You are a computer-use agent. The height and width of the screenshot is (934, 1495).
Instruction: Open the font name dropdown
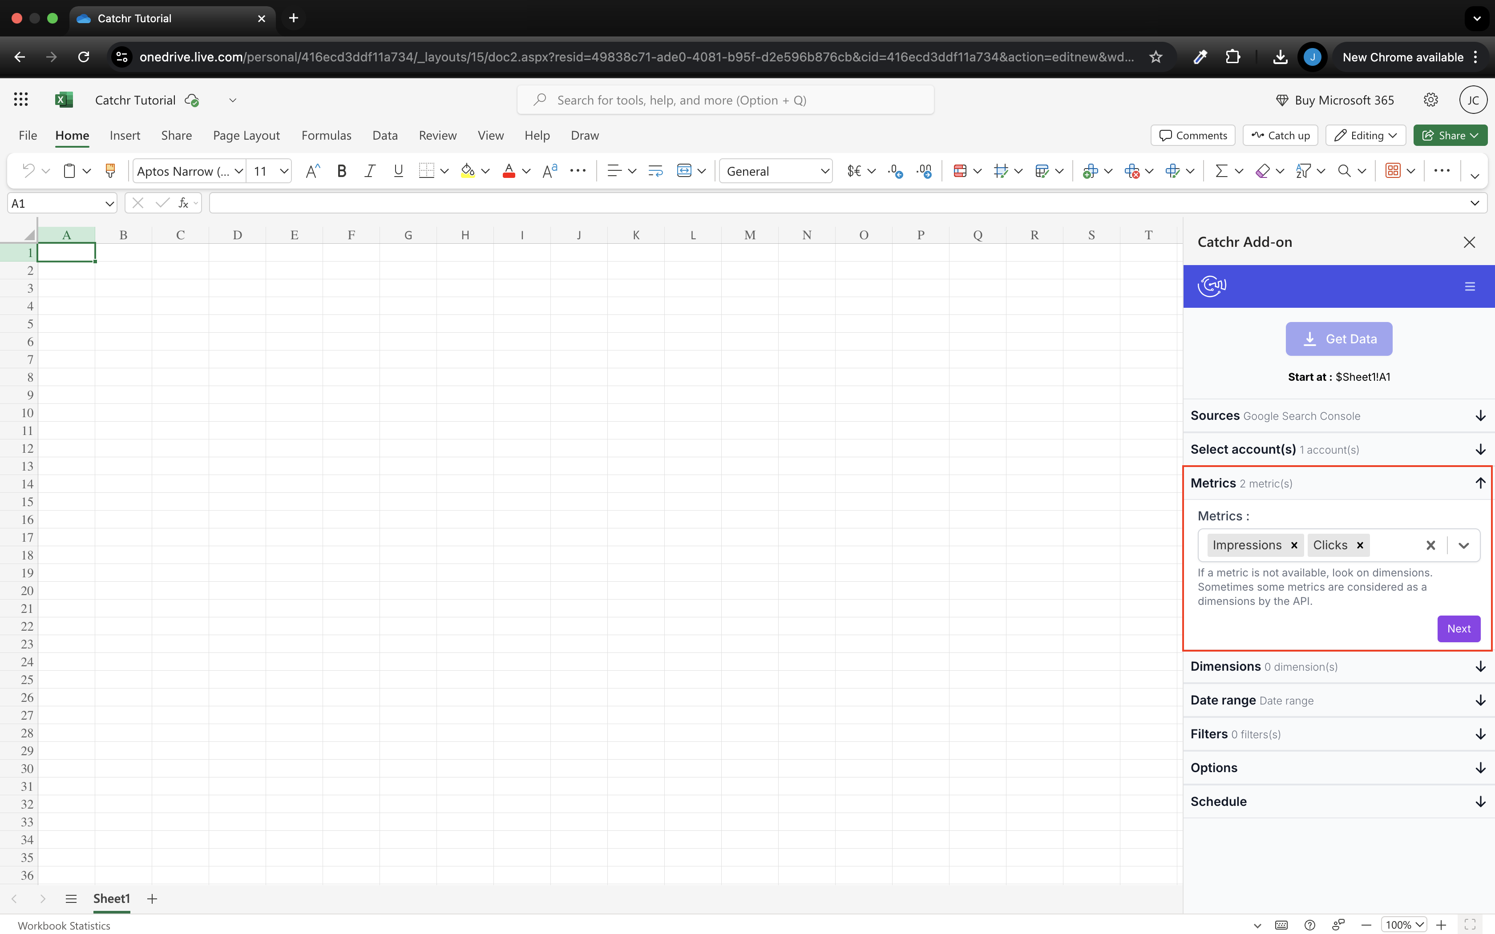click(x=238, y=171)
